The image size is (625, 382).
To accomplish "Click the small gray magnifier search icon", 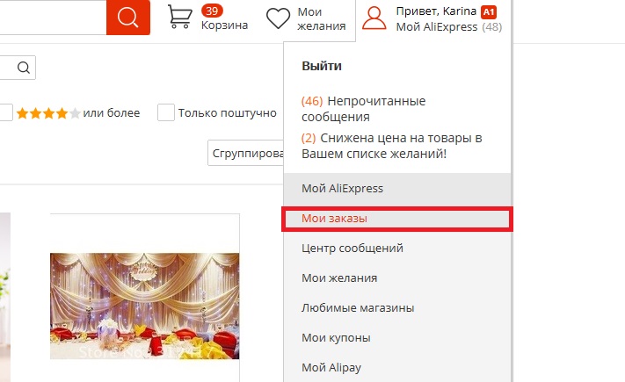I will tap(24, 68).
